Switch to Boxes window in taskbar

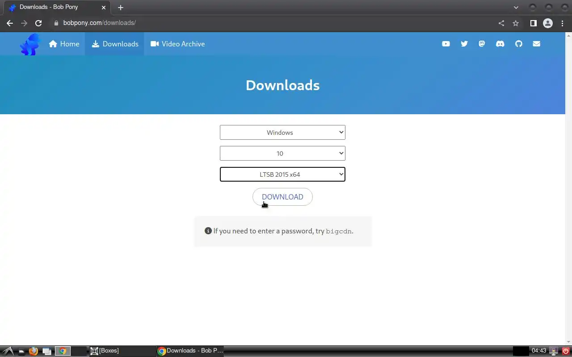pyautogui.click(x=122, y=351)
